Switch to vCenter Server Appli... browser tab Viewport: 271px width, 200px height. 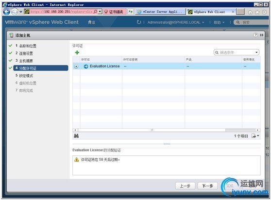click(x=161, y=12)
